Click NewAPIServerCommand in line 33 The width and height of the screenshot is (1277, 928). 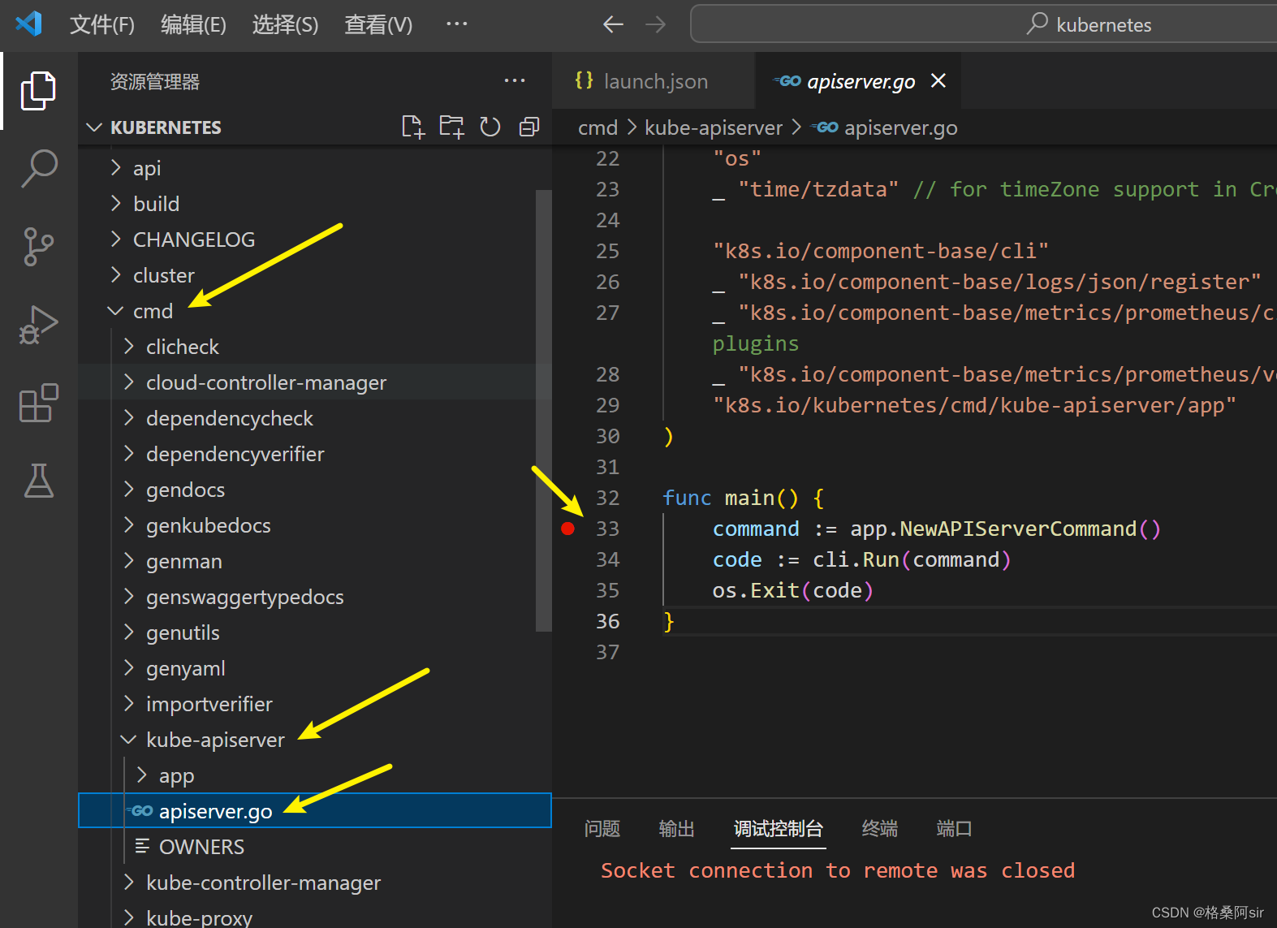(1018, 529)
